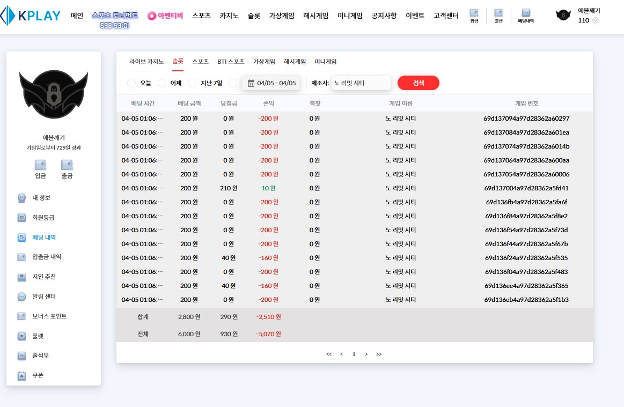Expand the user balance dropdown arrow
624x407 pixels.
pyautogui.click(x=596, y=21)
